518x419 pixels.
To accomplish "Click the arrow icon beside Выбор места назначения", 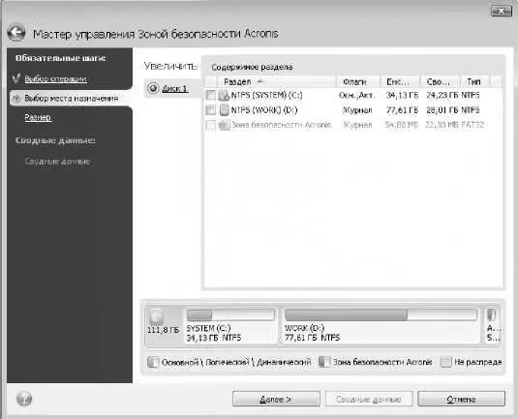I will pos(15,98).
